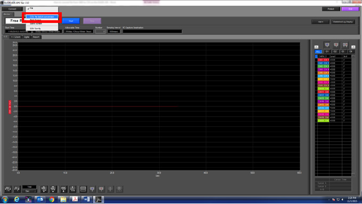This screenshot has height=204, width=362.
Task: Open the Sec time unit dropdown
Action: [x=29, y=191]
